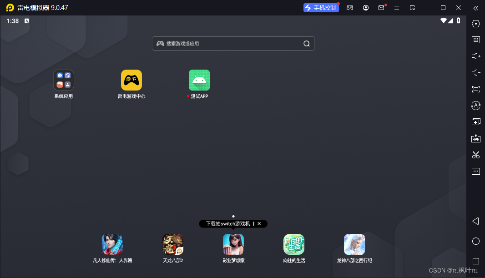Open 向往的生活 game icon

pos(294,244)
